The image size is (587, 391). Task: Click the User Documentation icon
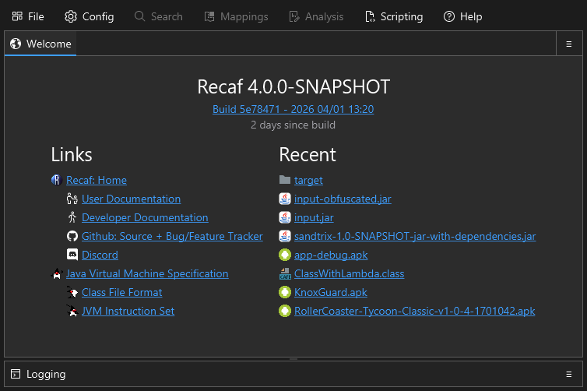[x=72, y=199]
